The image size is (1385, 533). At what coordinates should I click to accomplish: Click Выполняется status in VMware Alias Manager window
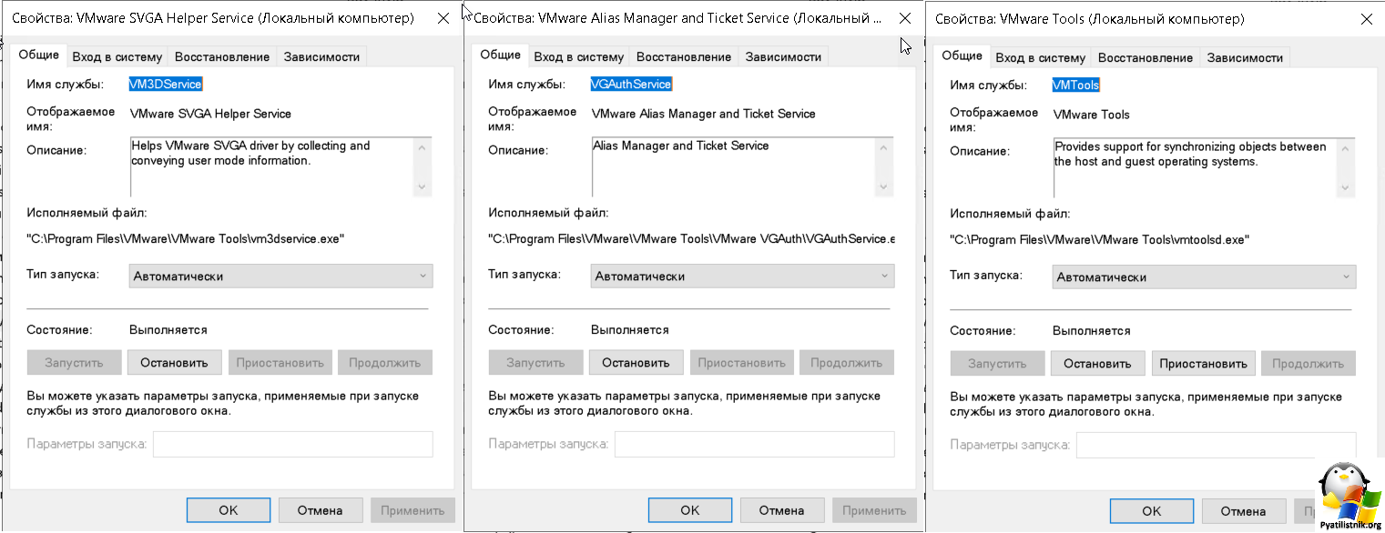[x=630, y=329]
